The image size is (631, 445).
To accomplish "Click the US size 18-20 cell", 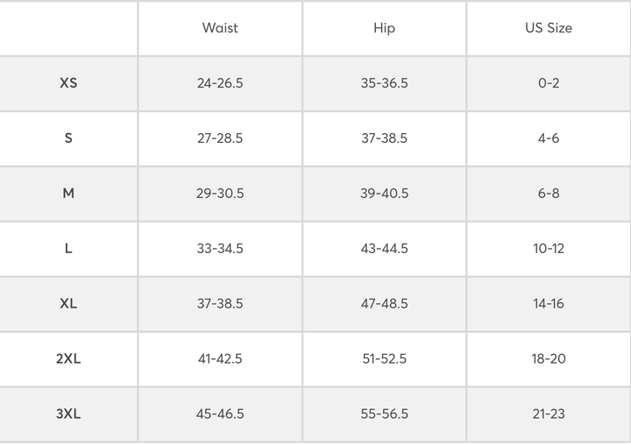I will (549, 359).
